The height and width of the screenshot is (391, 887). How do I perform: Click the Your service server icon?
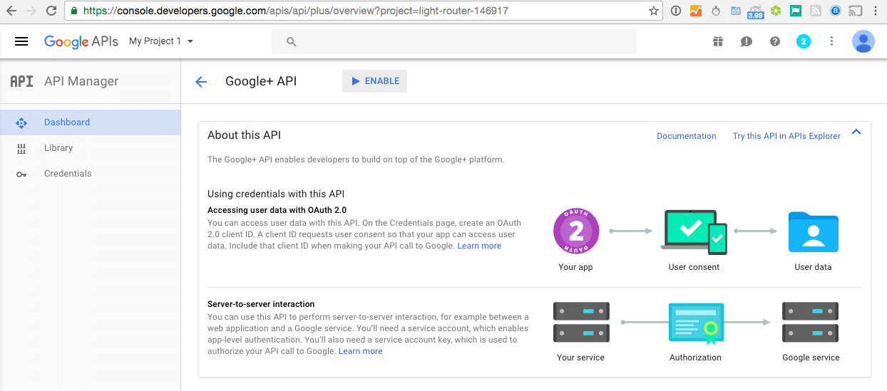tap(581, 322)
